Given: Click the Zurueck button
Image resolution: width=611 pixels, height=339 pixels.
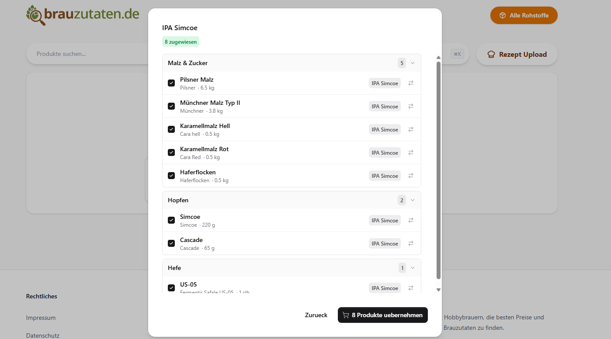Looking at the screenshot, I should [316, 315].
